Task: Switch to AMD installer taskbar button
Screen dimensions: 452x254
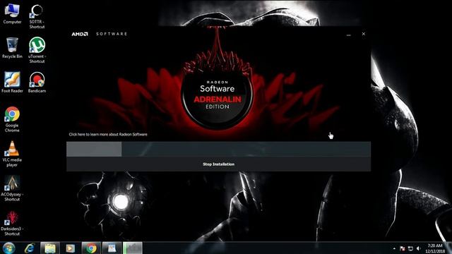Action: (133, 248)
